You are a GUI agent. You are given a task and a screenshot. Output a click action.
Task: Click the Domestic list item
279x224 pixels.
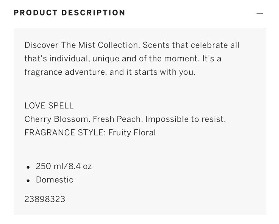pyautogui.click(x=55, y=180)
